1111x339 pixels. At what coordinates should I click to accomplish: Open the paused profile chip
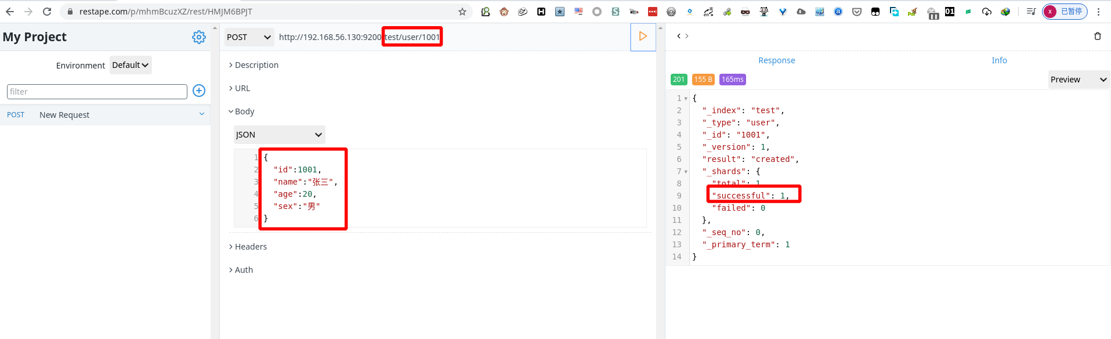pyautogui.click(x=1065, y=12)
